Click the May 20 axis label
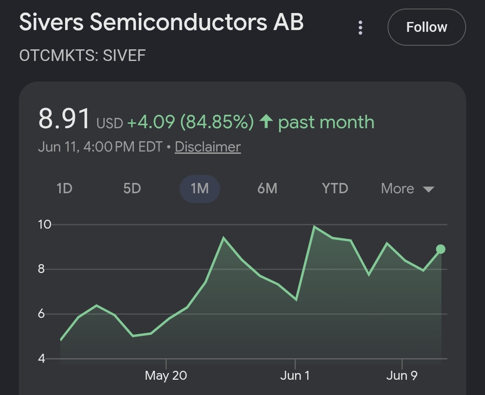This screenshot has height=395, width=485. pos(166,376)
